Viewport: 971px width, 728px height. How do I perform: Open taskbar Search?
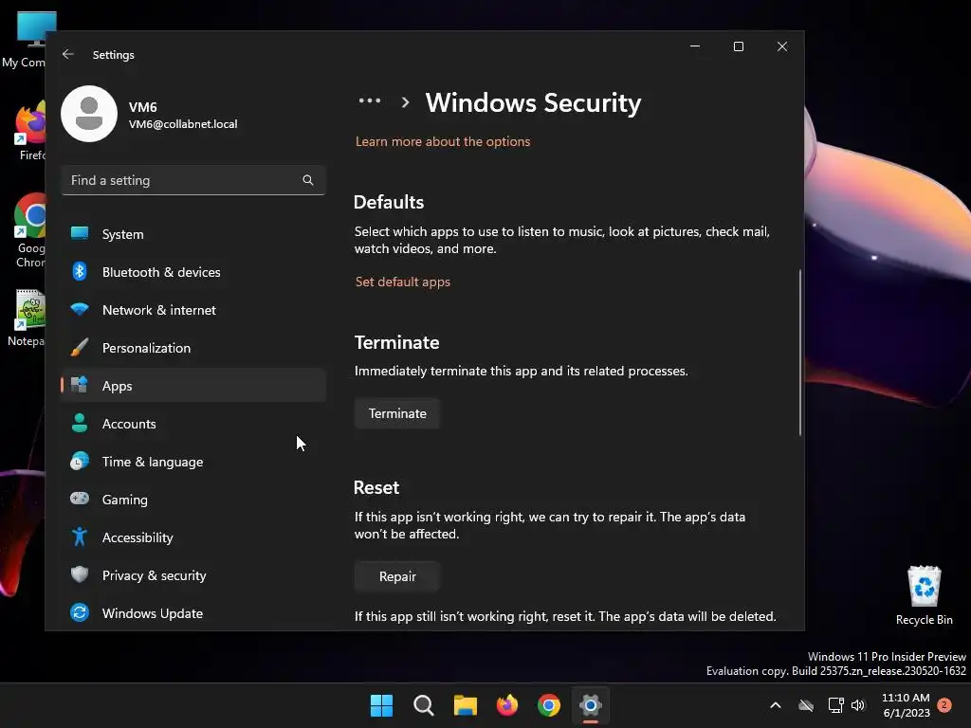pyautogui.click(x=424, y=705)
